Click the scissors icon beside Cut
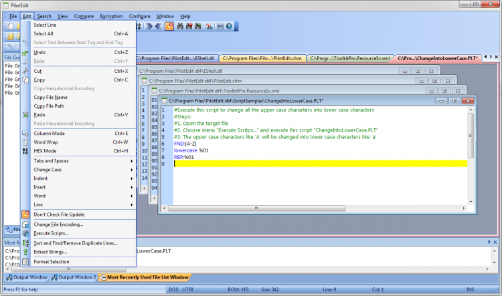The height and width of the screenshot is (296, 502). (x=26, y=71)
